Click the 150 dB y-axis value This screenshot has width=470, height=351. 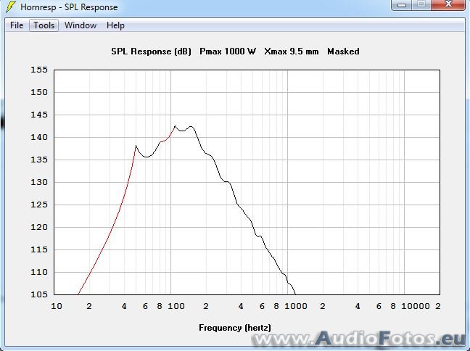(x=39, y=92)
